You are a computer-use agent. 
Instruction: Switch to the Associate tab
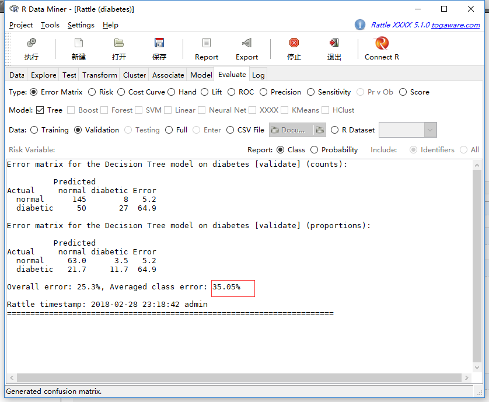[168, 75]
